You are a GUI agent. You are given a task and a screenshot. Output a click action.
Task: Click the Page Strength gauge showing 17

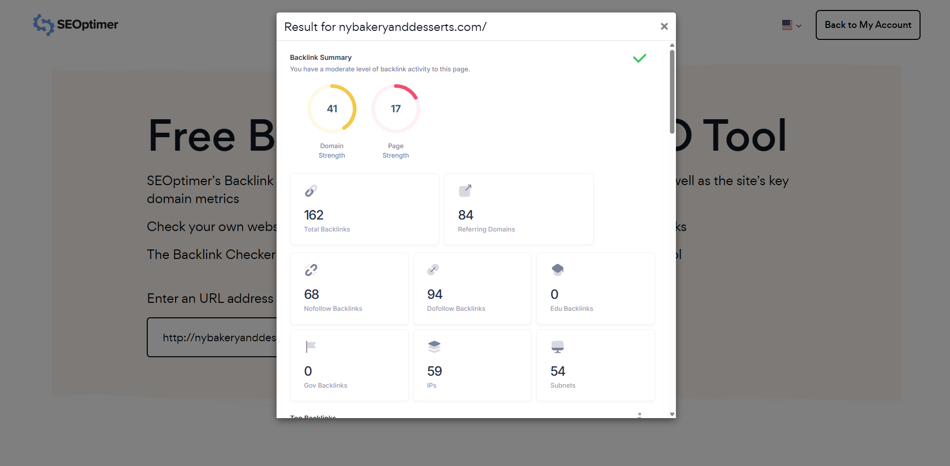coord(396,109)
